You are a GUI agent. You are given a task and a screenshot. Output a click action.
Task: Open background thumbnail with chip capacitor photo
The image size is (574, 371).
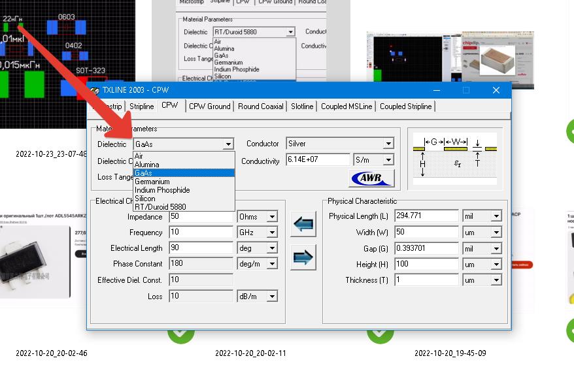pos(450,59)
